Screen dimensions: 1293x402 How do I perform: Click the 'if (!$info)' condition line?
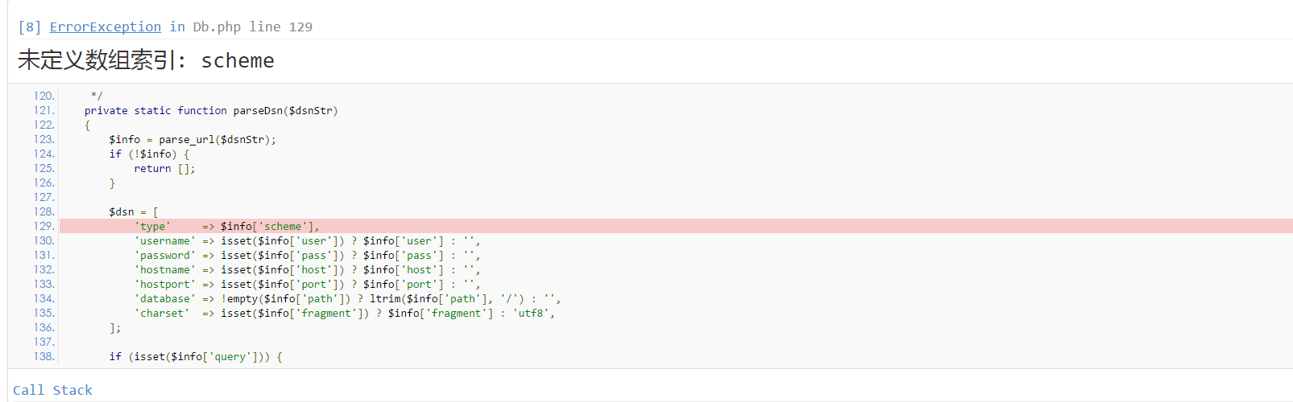[x=150, y=154]
